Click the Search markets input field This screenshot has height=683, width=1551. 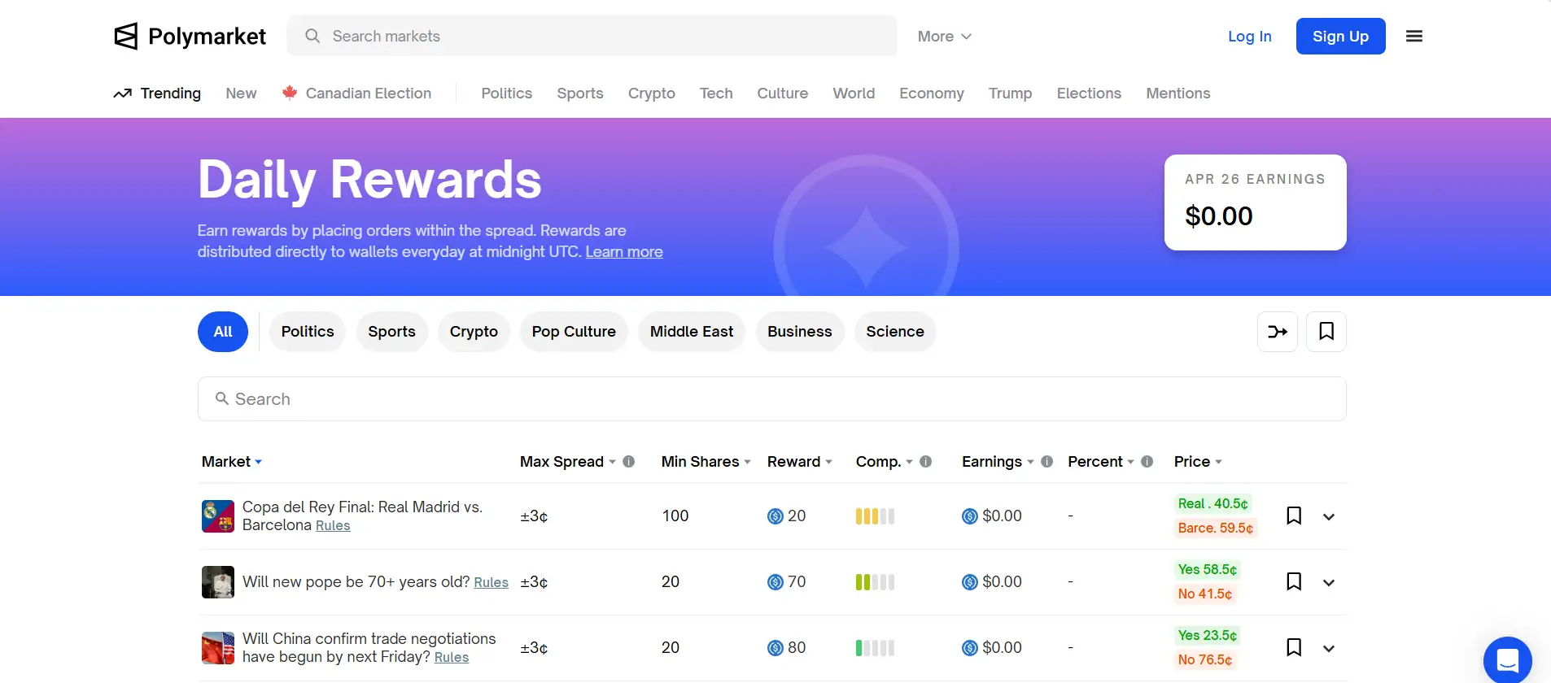pyautogui.click(x=602, y=37)
